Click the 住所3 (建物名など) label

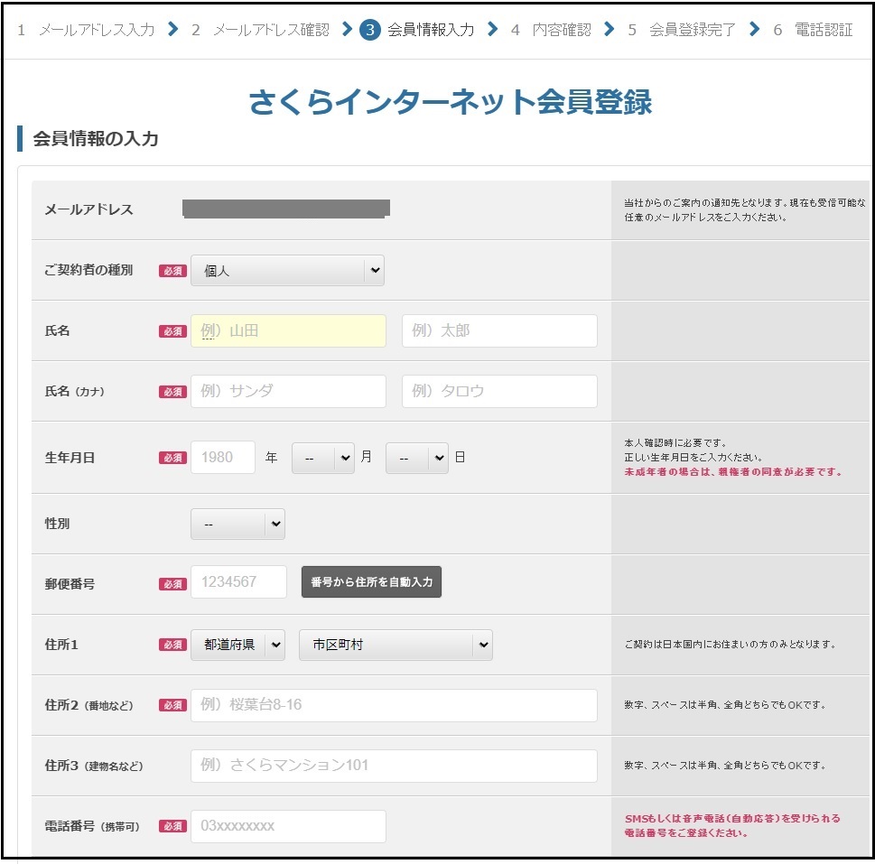94,766
